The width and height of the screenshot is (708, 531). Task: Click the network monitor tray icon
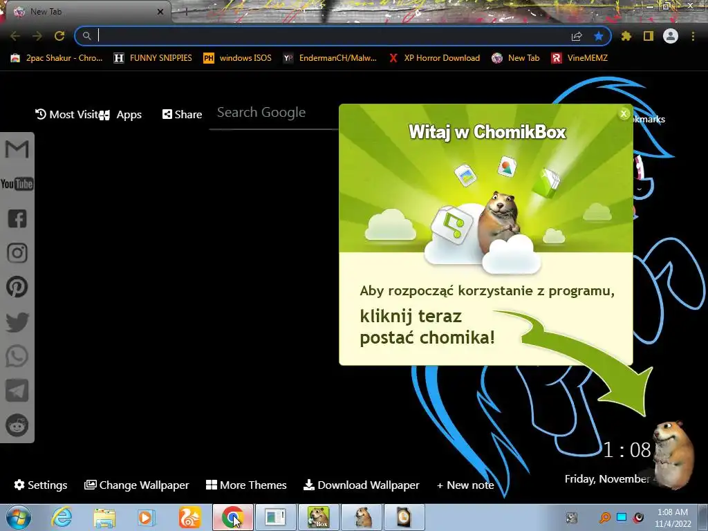click(622, 517)
